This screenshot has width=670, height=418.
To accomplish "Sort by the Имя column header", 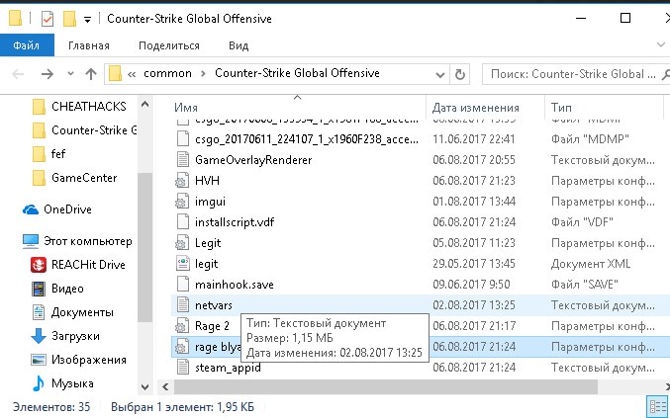I will (x=185, y=108).
